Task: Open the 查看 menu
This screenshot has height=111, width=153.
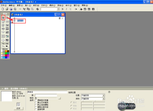Action: (20, 5)
